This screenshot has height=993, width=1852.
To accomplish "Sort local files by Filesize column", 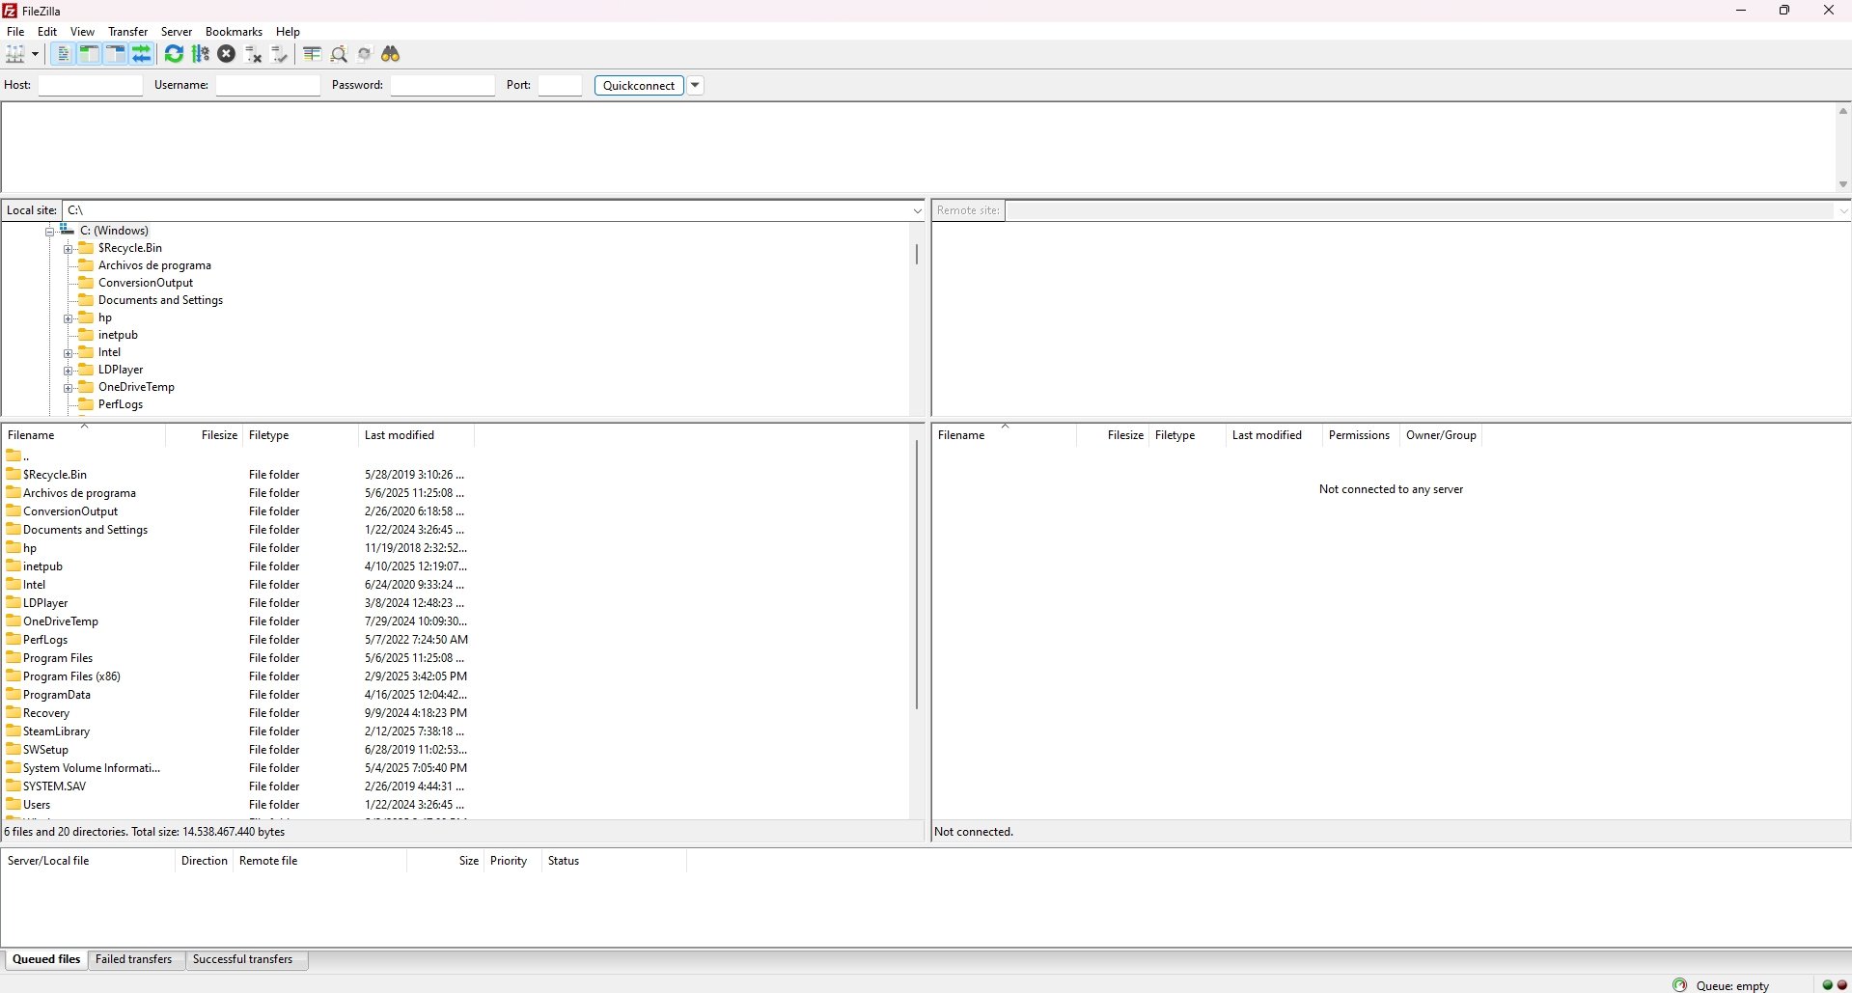I will 205,435.
